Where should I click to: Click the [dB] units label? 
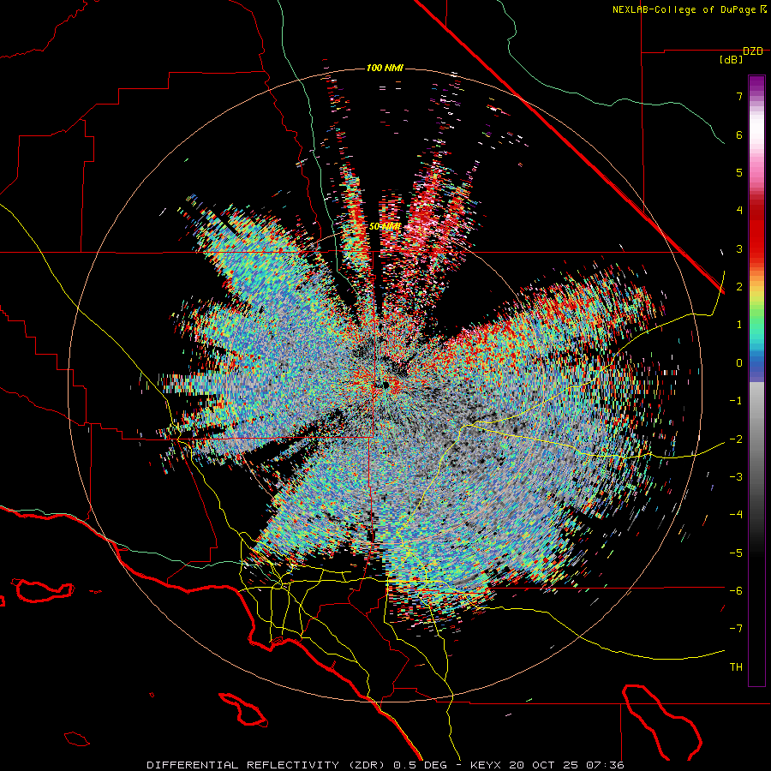coord(732,60)
